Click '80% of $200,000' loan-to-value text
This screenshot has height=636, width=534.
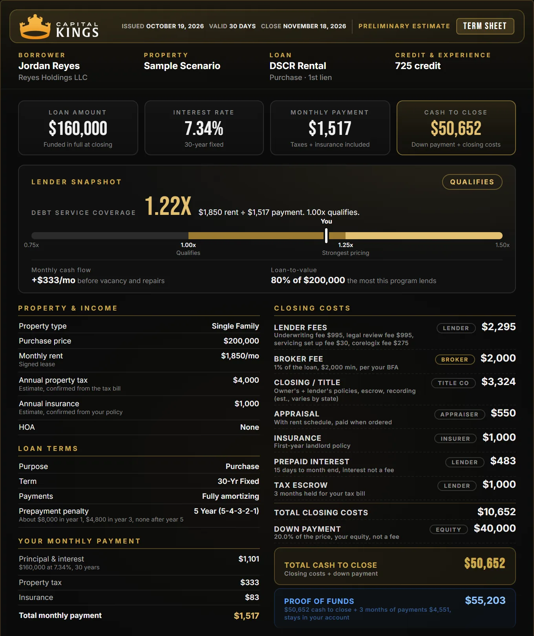click(x=308, y=280)
